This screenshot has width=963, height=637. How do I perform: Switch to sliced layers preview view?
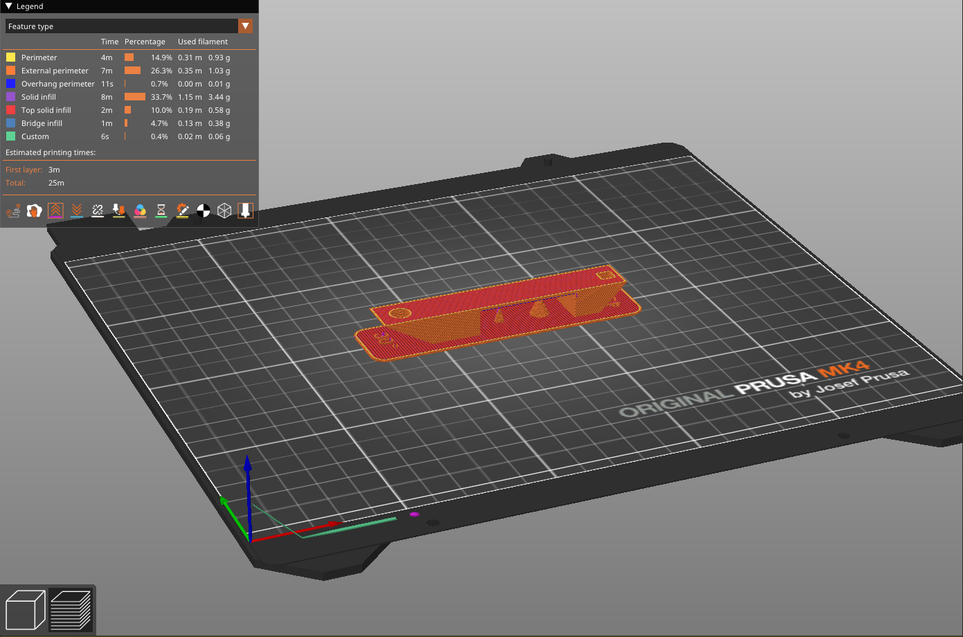pos(71,610)
